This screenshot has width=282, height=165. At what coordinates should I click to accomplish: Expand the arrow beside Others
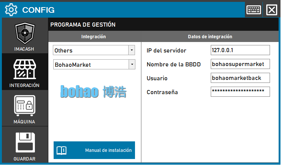pyautogui.click(x=132, y=50)
